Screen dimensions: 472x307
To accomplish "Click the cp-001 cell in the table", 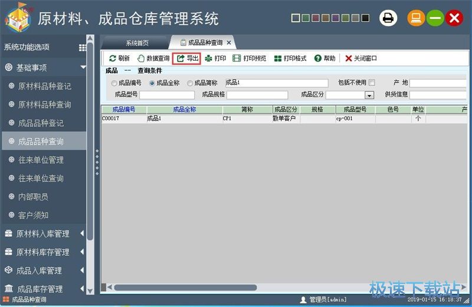I will pos(355,118).
